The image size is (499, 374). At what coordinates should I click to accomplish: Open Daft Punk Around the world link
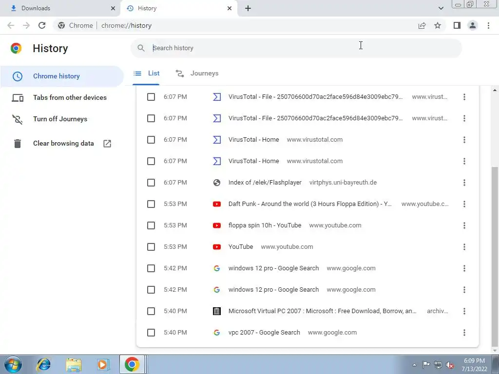click(310, 204)
